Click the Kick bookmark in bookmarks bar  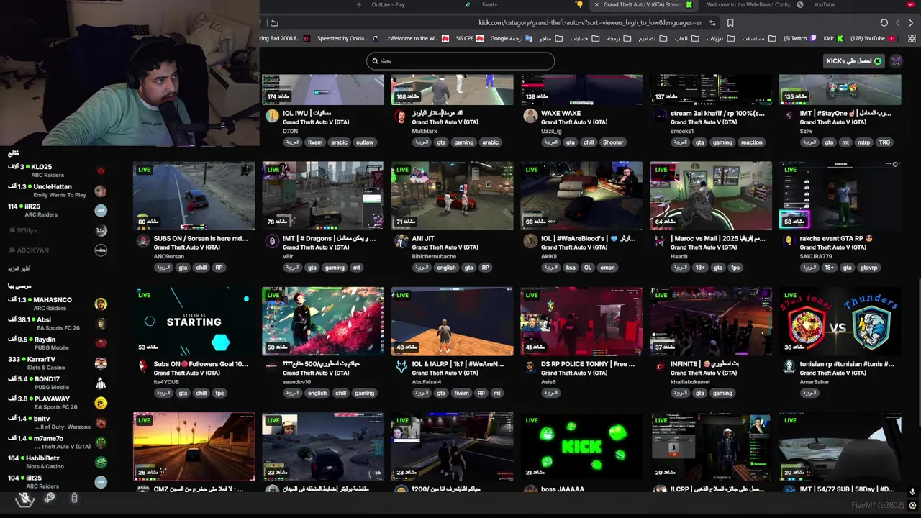tap(833, 38)
